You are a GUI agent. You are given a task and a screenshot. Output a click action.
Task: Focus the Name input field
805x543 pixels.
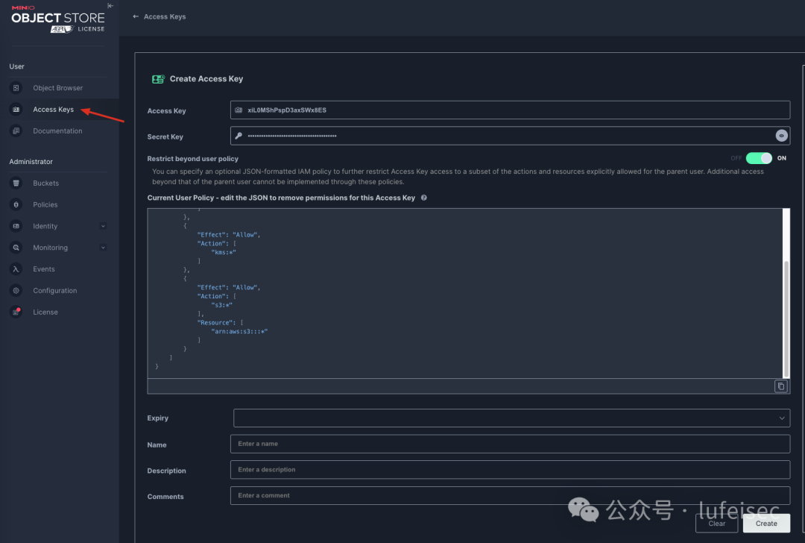click(x=510, y=444)
